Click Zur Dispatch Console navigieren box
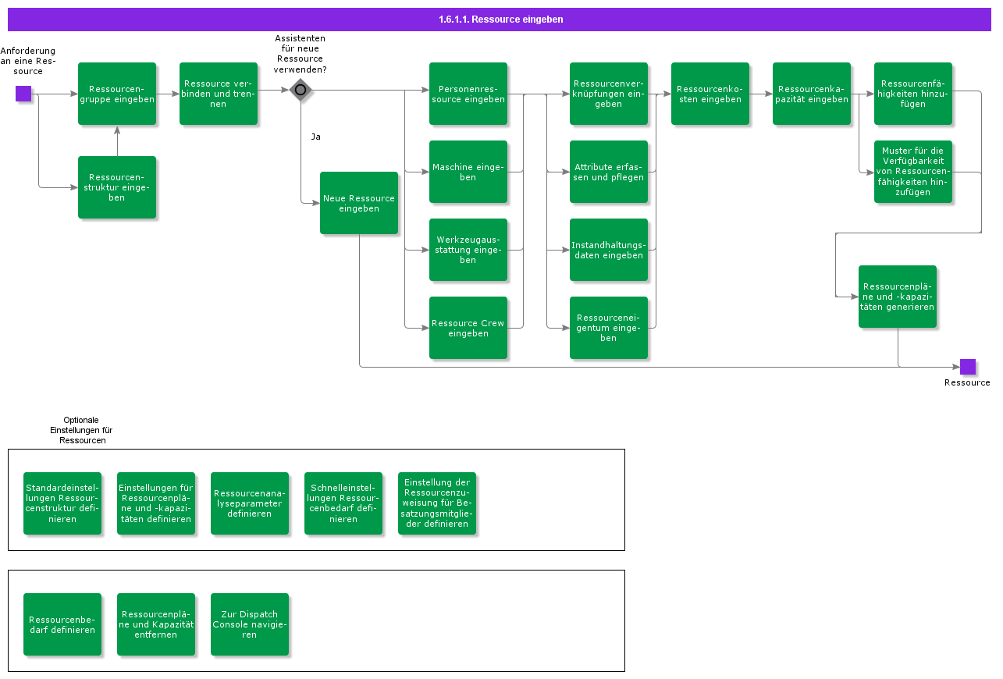Image resolution: width=1003 pixels, height=679 pixels. tap(250, 624)
